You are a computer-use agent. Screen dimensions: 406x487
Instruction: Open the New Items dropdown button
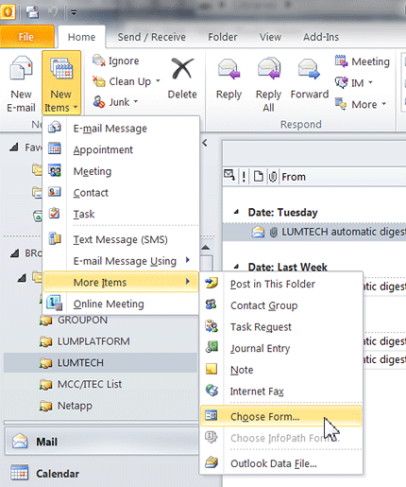tap(61, 83)
